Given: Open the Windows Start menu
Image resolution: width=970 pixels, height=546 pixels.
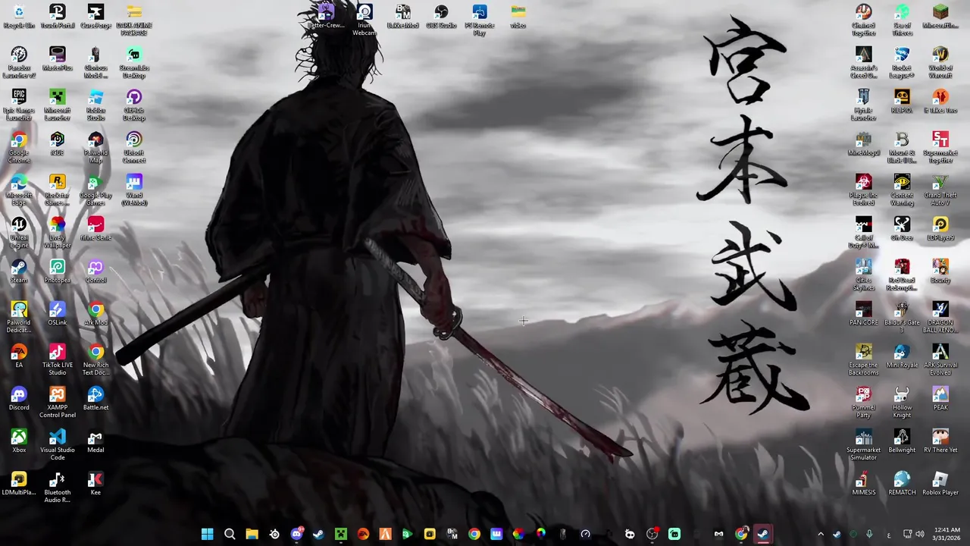Looking at the screenshot, I should point(207,534).
